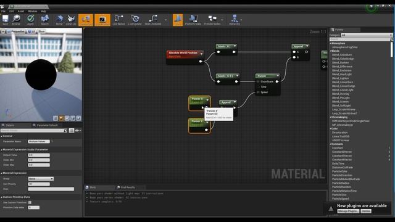The width and height of the screenshot is (395, 222).
Task: Select custom preview mesh icon
Action: click(78, 118)
